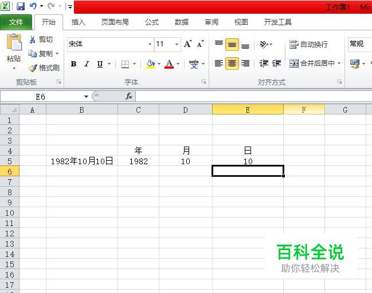Open fill color palette dropdown arrow
Image resolution: width=372 pixels, height=293 pixels.
click(159, 64)
